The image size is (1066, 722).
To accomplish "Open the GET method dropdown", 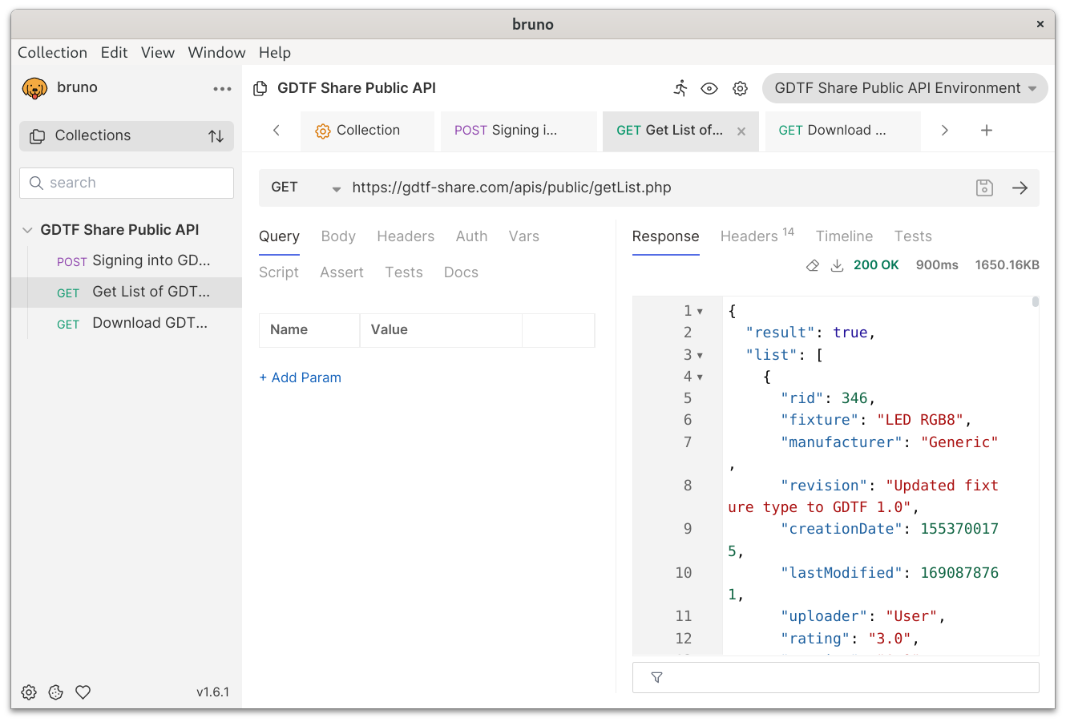I will click(x=306, y=188).
